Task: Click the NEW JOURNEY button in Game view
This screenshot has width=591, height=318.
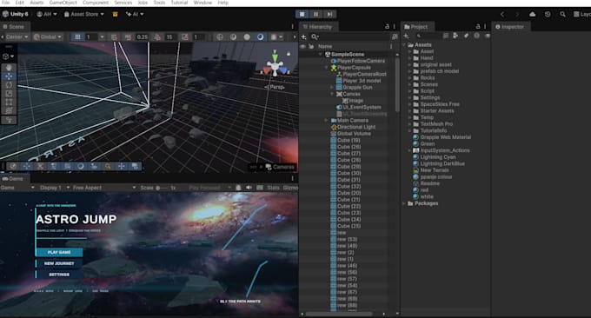Action: (59, 263)
